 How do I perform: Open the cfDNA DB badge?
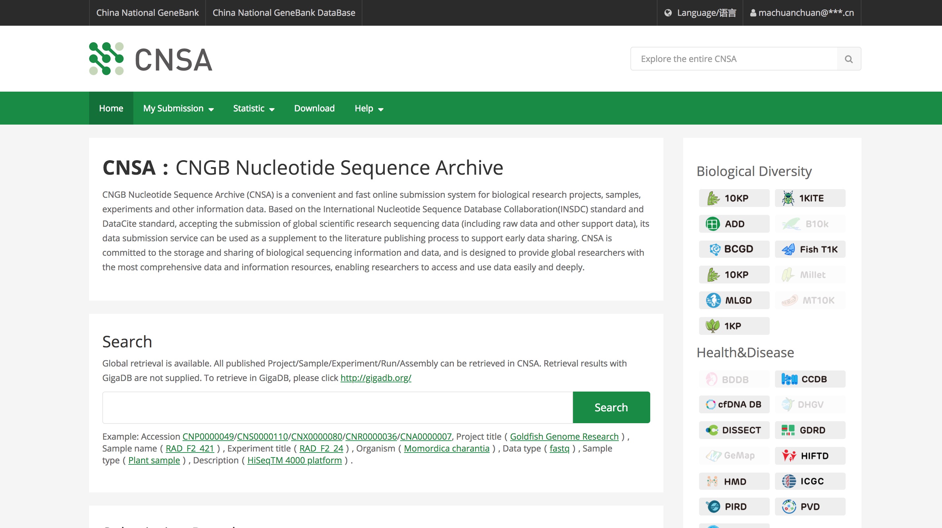point(734,405)
